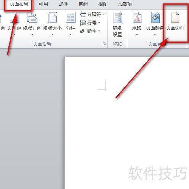Viewport: 189px width, 189px height.
Task: Click the 断字 text label
Action: (x=92, y=31)
